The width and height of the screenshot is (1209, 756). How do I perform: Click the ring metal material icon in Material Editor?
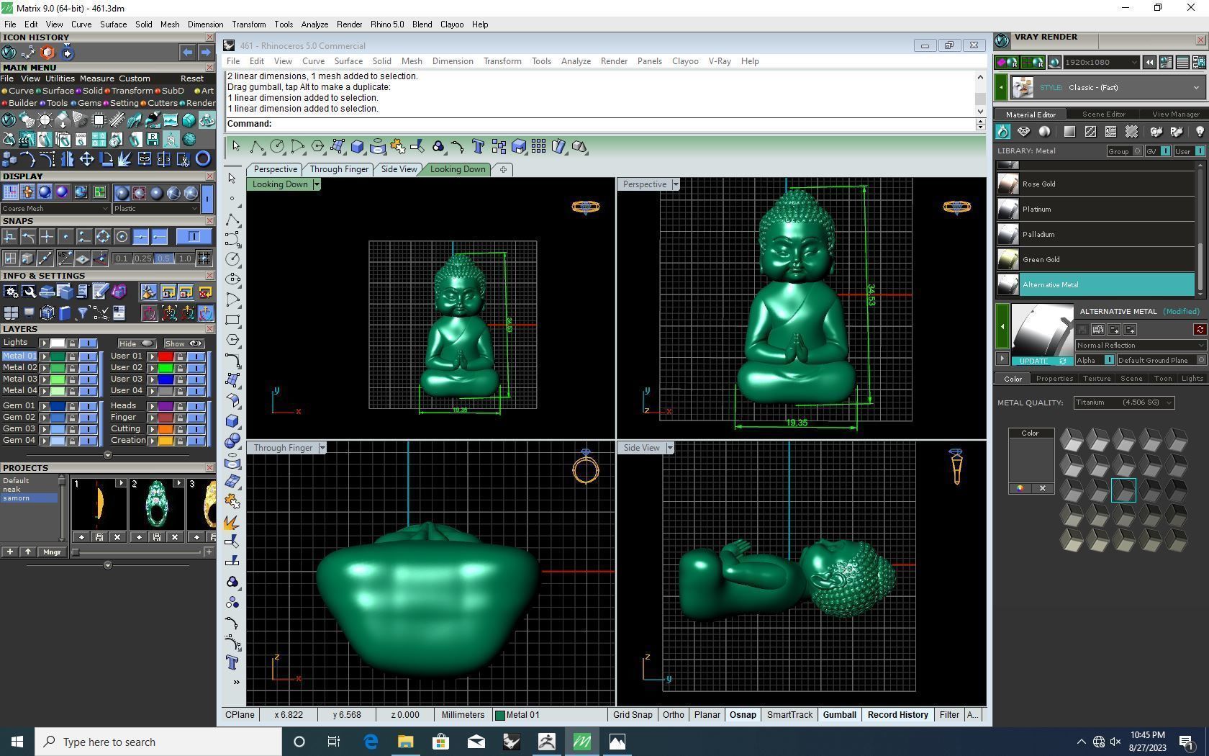(x=1003, y=131)
